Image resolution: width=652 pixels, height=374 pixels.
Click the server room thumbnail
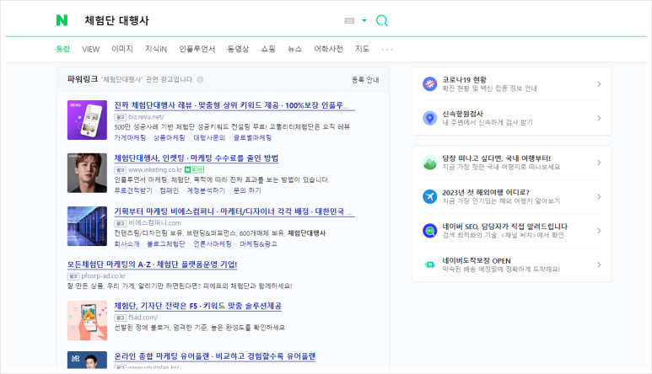[87, 227]
